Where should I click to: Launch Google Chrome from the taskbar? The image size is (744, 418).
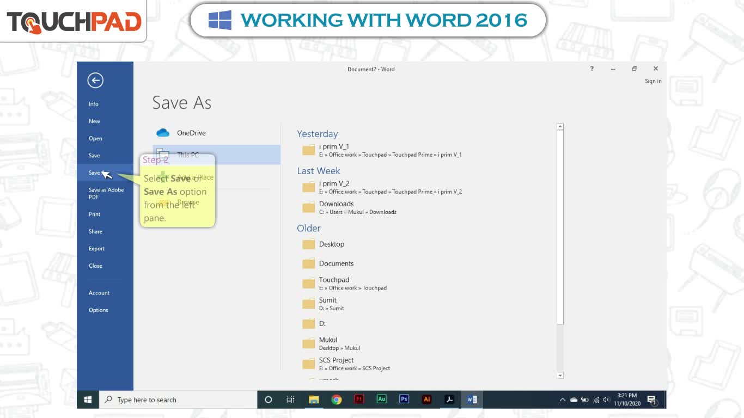(337, 399)
